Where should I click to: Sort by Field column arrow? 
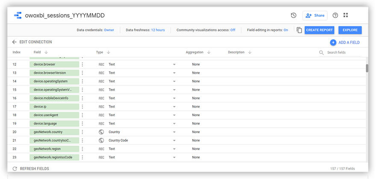pyautogui.click(x=46, y=52)
